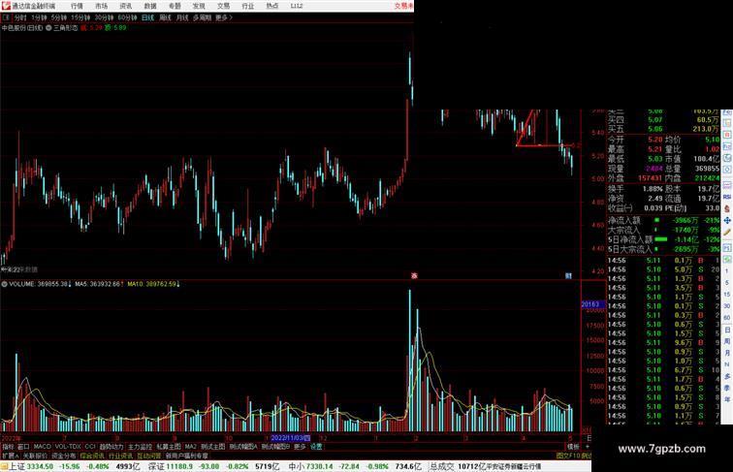Viewport: 733px width, 472px height.
Task: Click the 2022/11/03 date label
Action: pyautogui.click(x=291, y=438)
